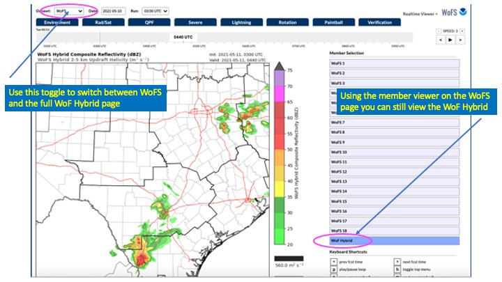Click the 'SPEED: 3' label
Viewport: 502px width, 282px height.
pos(450,31)
